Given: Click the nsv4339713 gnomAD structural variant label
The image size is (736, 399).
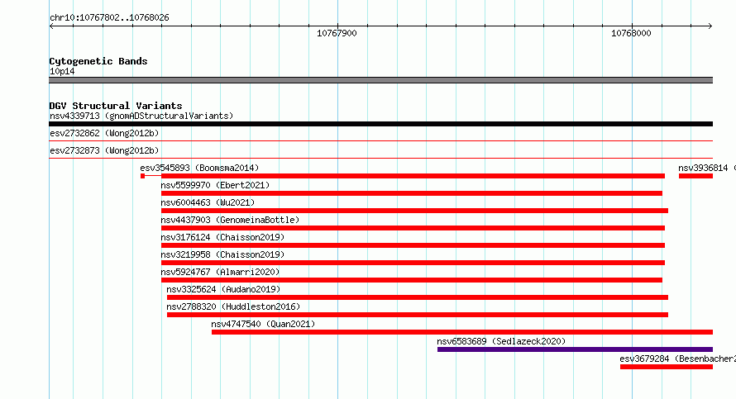Looking at the screenshot, I should [141, 116].
